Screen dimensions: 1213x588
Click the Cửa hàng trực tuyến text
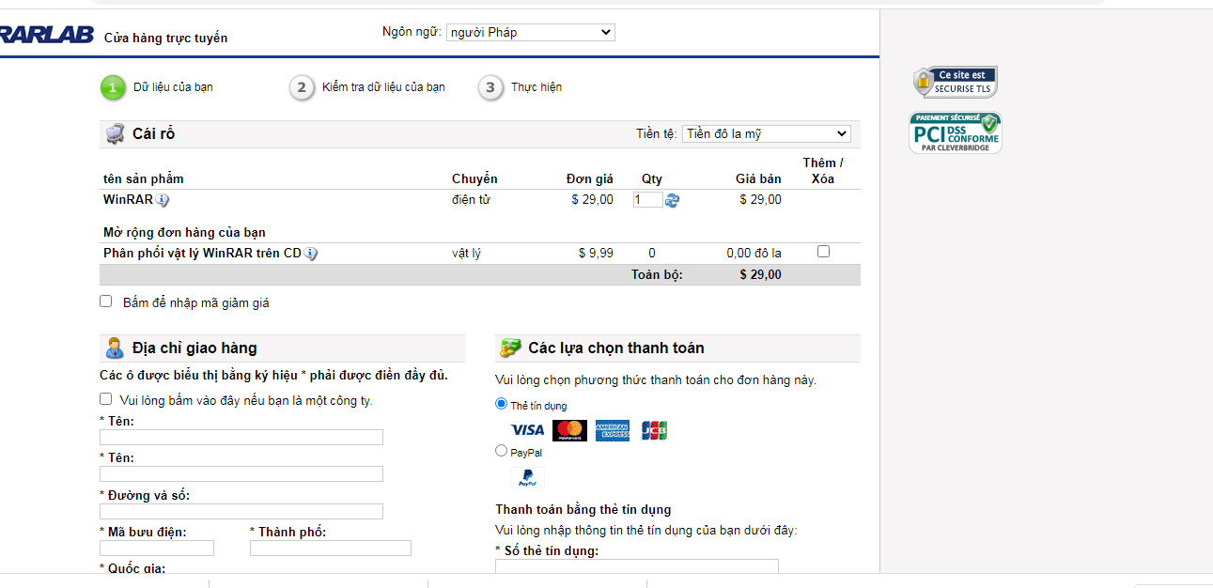(165, 38)
